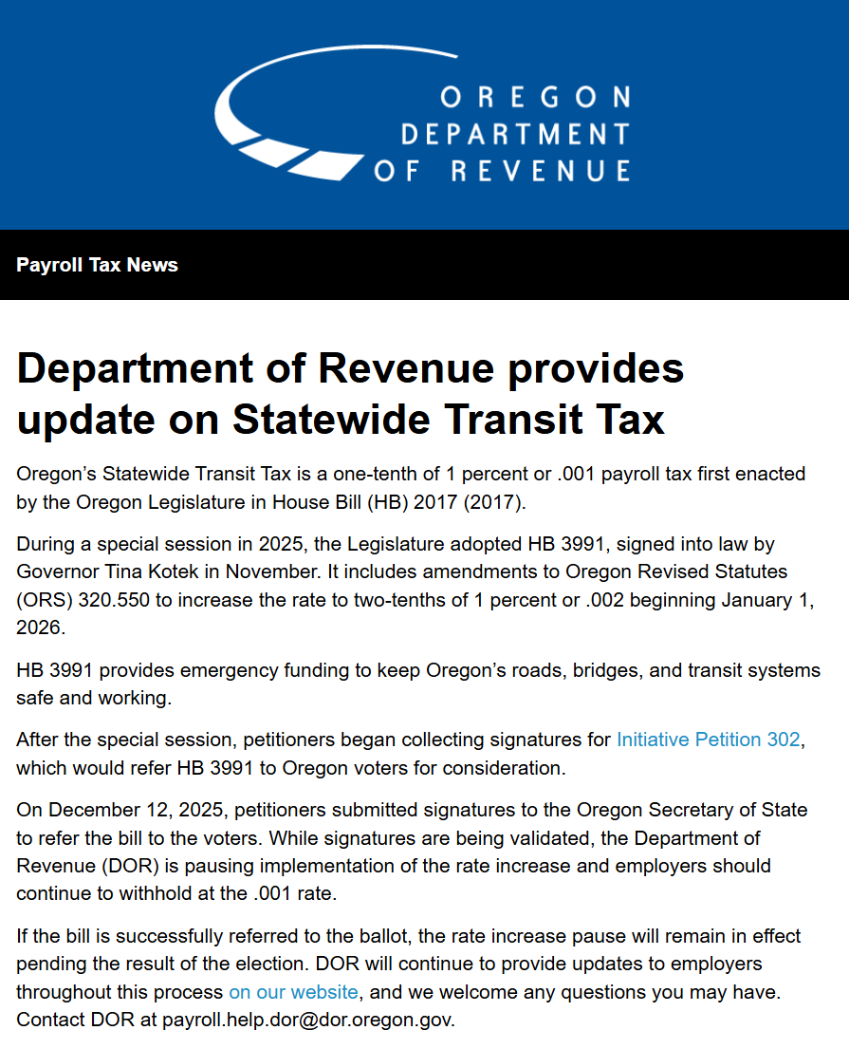Click the Statewide Transit Tax update headline
849x1049 pixels.
[x=350, y=393]
